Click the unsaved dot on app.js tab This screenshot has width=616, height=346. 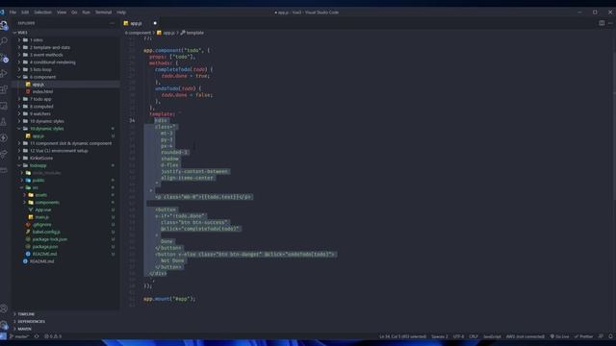coord(155,23)
